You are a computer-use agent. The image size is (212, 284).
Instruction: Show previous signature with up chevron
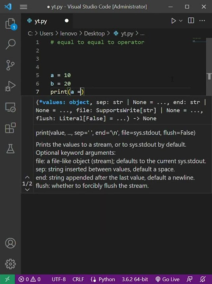coord(27,177)
